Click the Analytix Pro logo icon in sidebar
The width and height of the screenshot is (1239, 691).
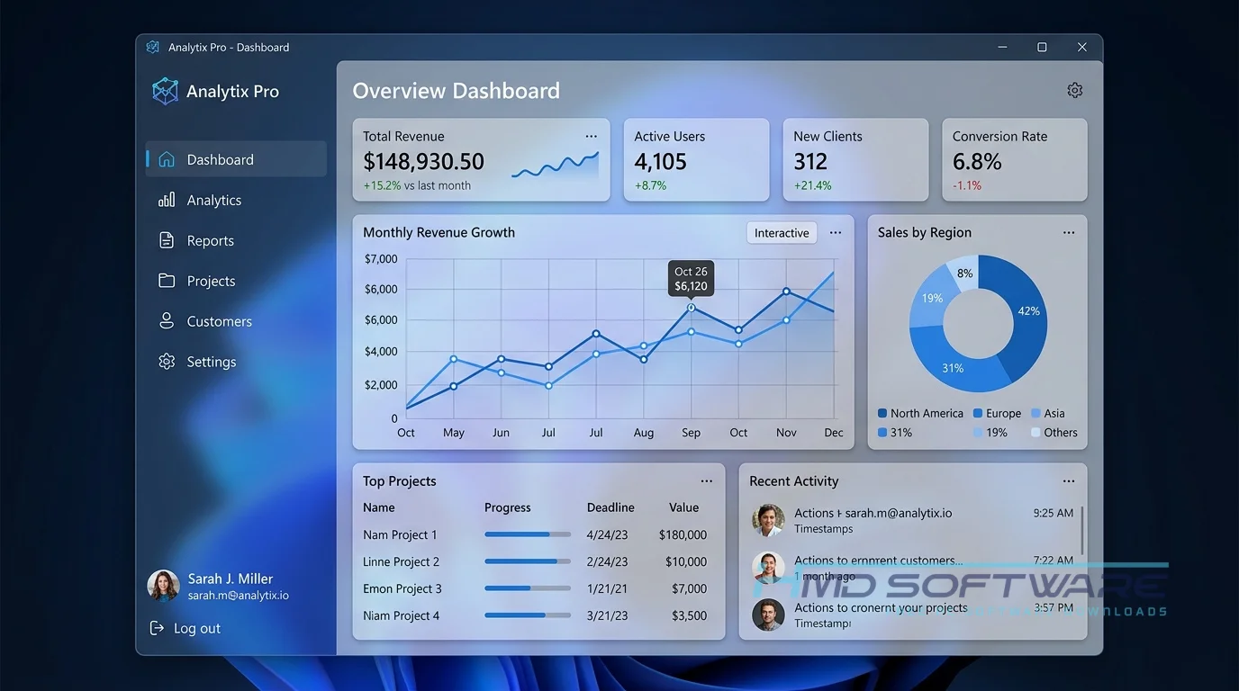point(165,91)
